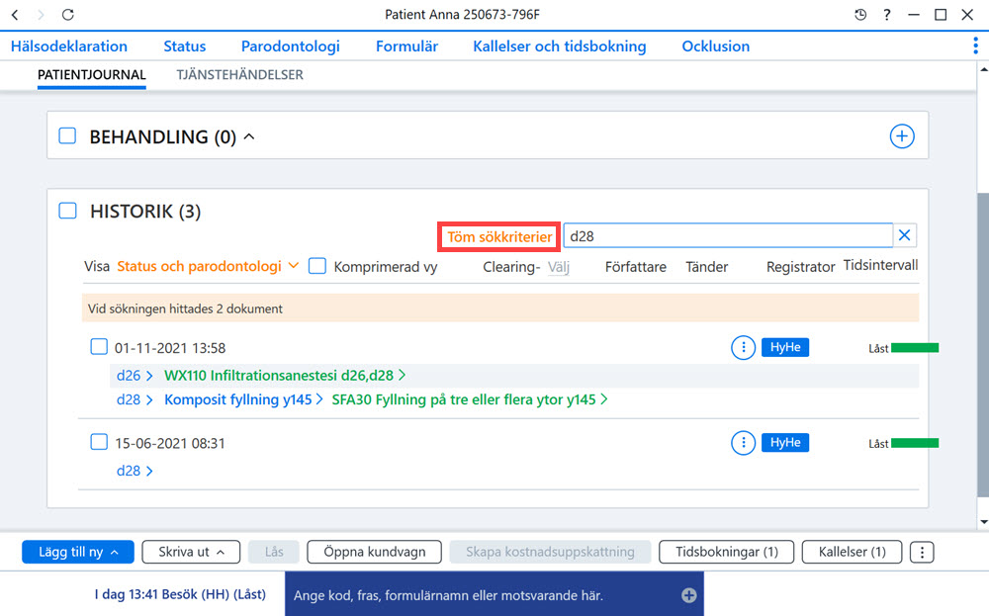Click the plus icon in the code entry bar
This screenshot has width=989, height=616.
(x=688, y=595)
